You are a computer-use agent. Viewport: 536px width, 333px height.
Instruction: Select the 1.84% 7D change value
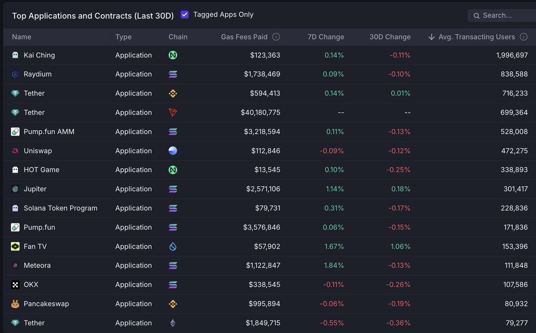334,266
